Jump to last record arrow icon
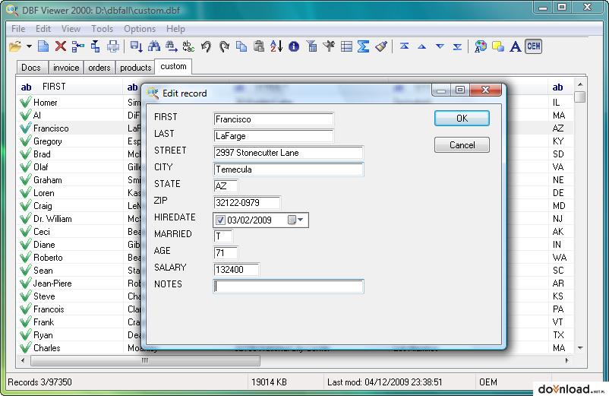This screenshot has width=609, height=396. [458, 47]
